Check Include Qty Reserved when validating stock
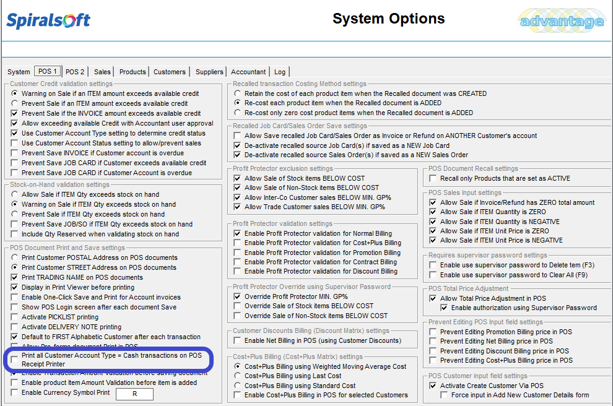This screenshot has height=406, width=613. pos(14,234)
